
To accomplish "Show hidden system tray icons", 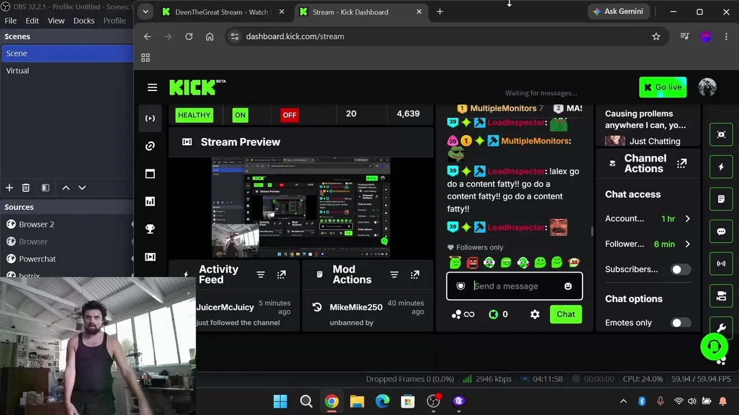I will tap(623, 401).
